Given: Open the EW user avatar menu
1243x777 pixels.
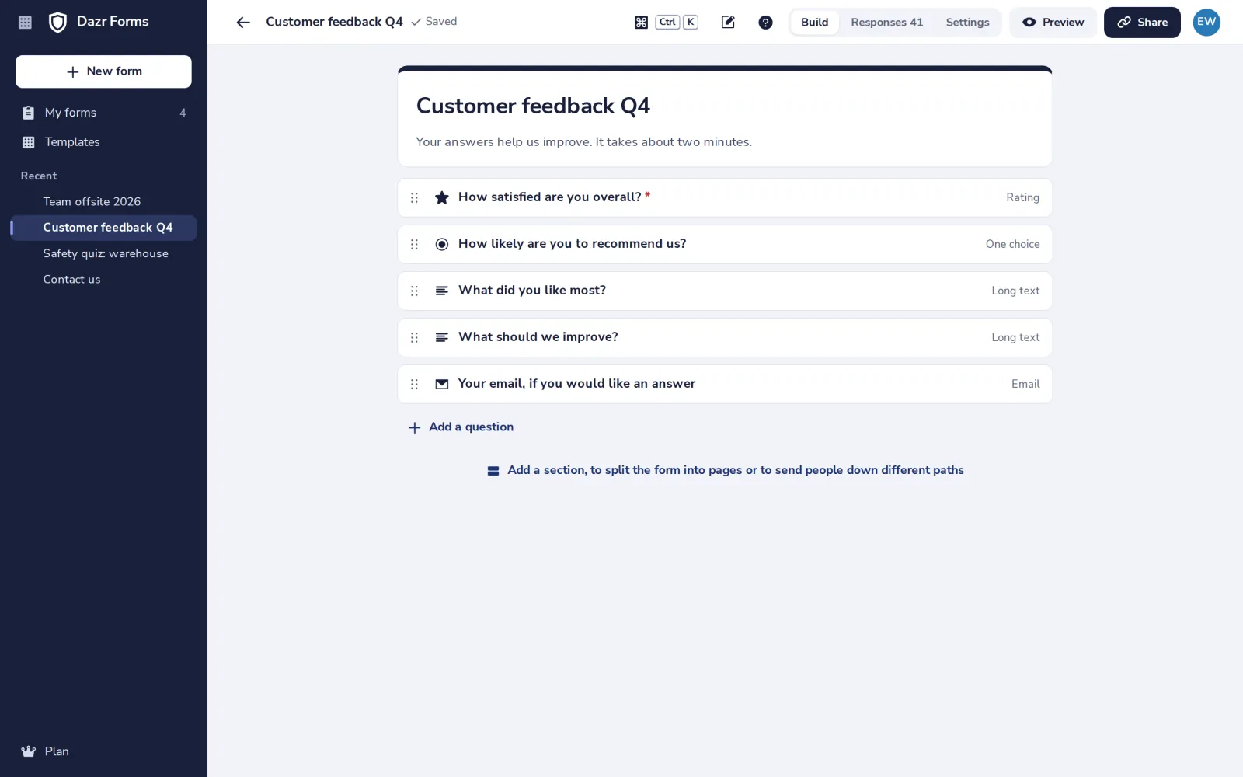Looking at the screenshot, I should pyautogui.click(x=1206, y=23).
